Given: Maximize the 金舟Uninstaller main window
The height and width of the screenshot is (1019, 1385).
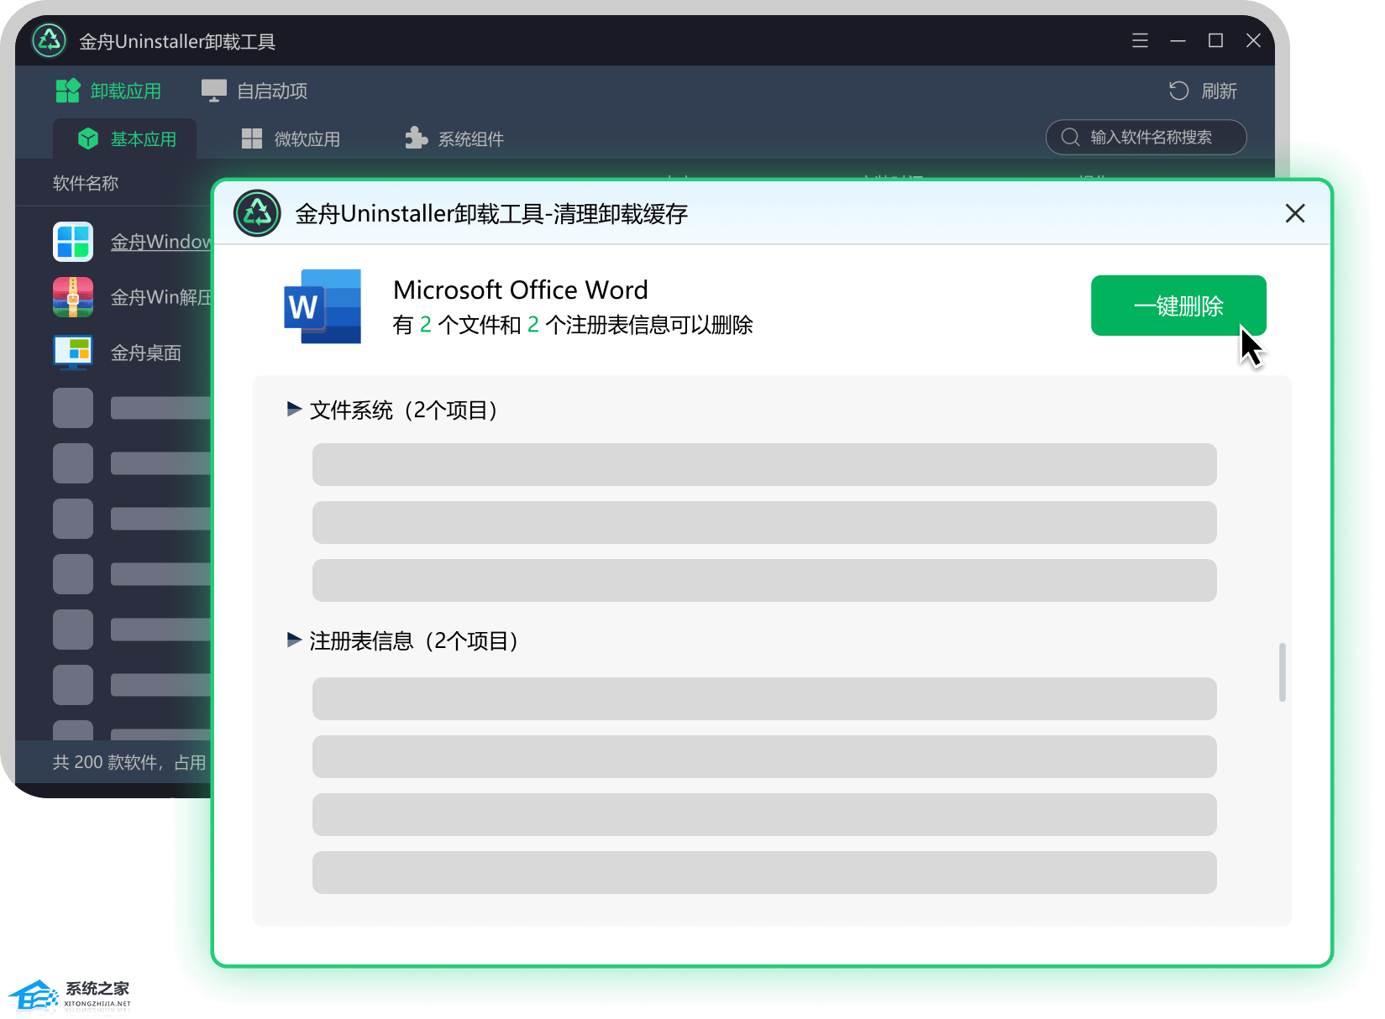Looking at the screenshot, I should click(x=1215, y=40).
